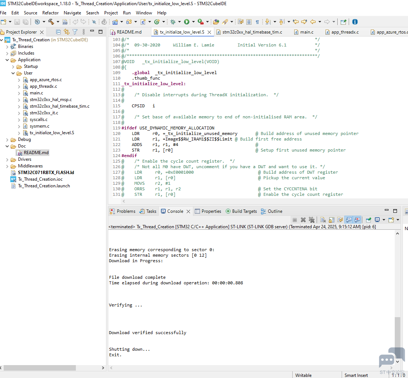Viewport: 408px width, 378px height.
Task: Click New C Source Folder icon
Action: [x=129, y=22]
